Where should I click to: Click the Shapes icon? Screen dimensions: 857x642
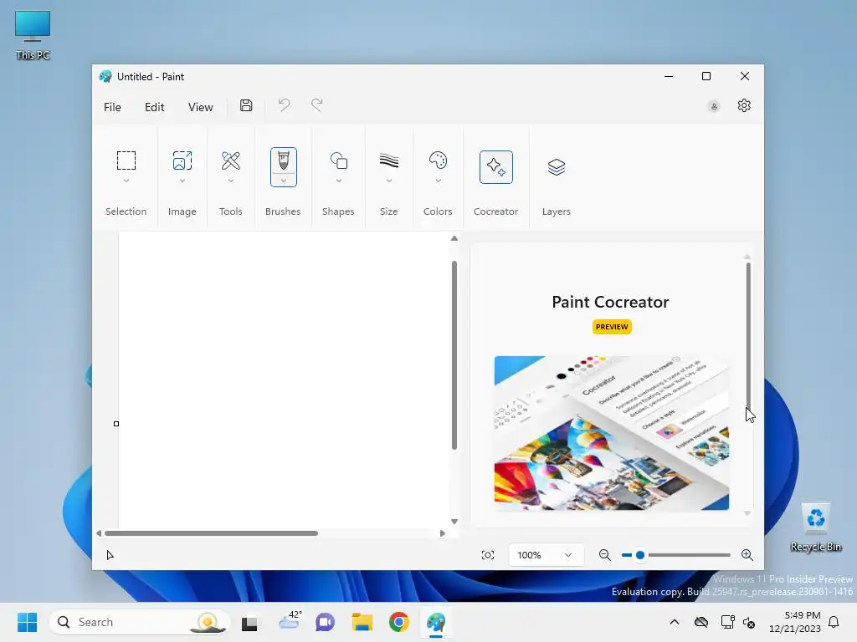point(338,160)
